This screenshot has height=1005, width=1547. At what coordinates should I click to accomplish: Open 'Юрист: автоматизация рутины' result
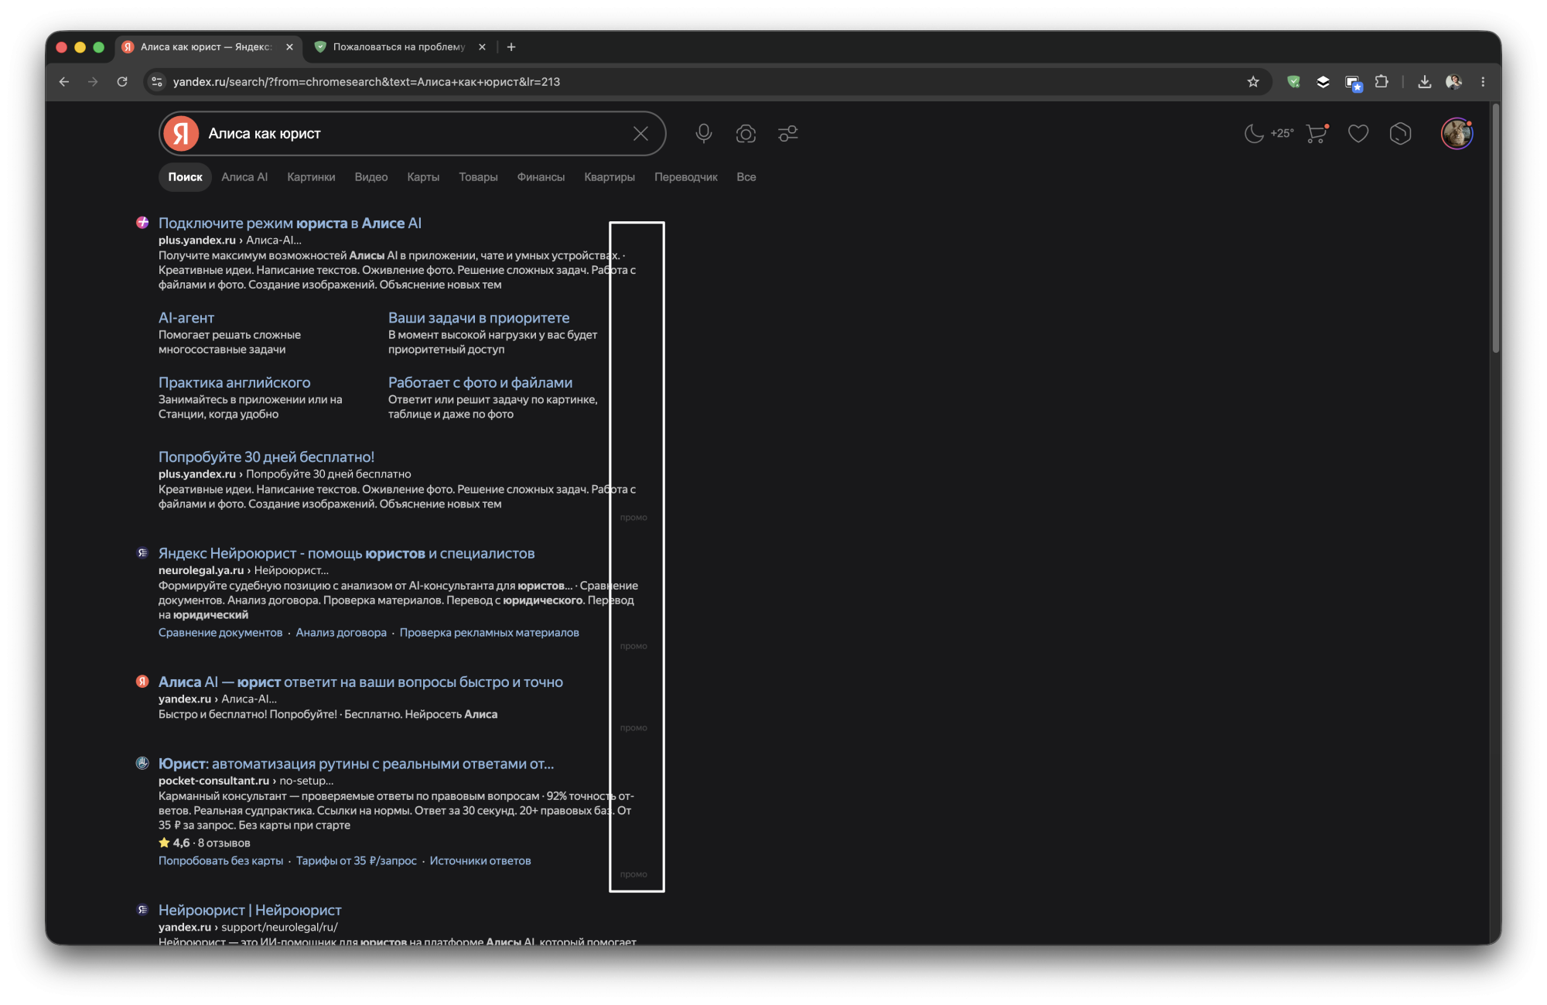pos(356,764)
